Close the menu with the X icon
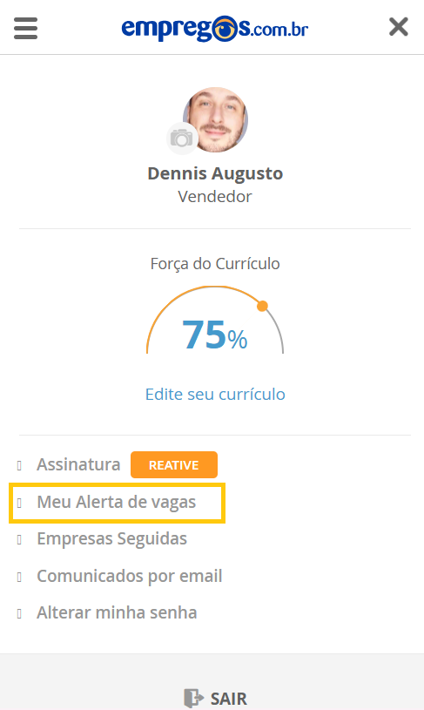 pos(399,27)
